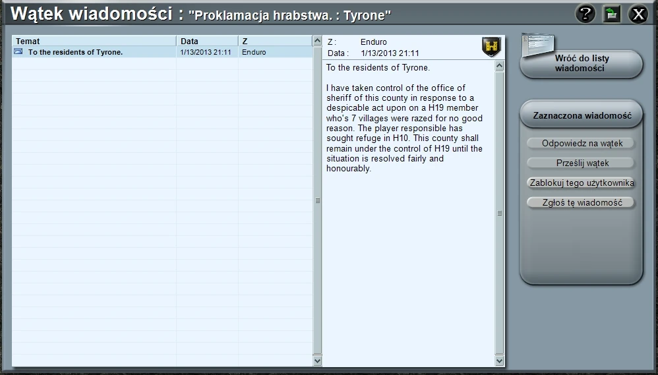Click the Enduro shield coat of arms
Image resolution: width=658 pixels, height=375 pixels.
point(491,47)
